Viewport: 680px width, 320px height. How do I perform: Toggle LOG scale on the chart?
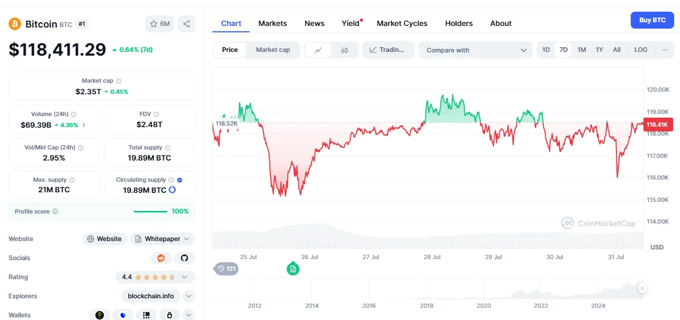pyautogui.click(x=641, y=50)
